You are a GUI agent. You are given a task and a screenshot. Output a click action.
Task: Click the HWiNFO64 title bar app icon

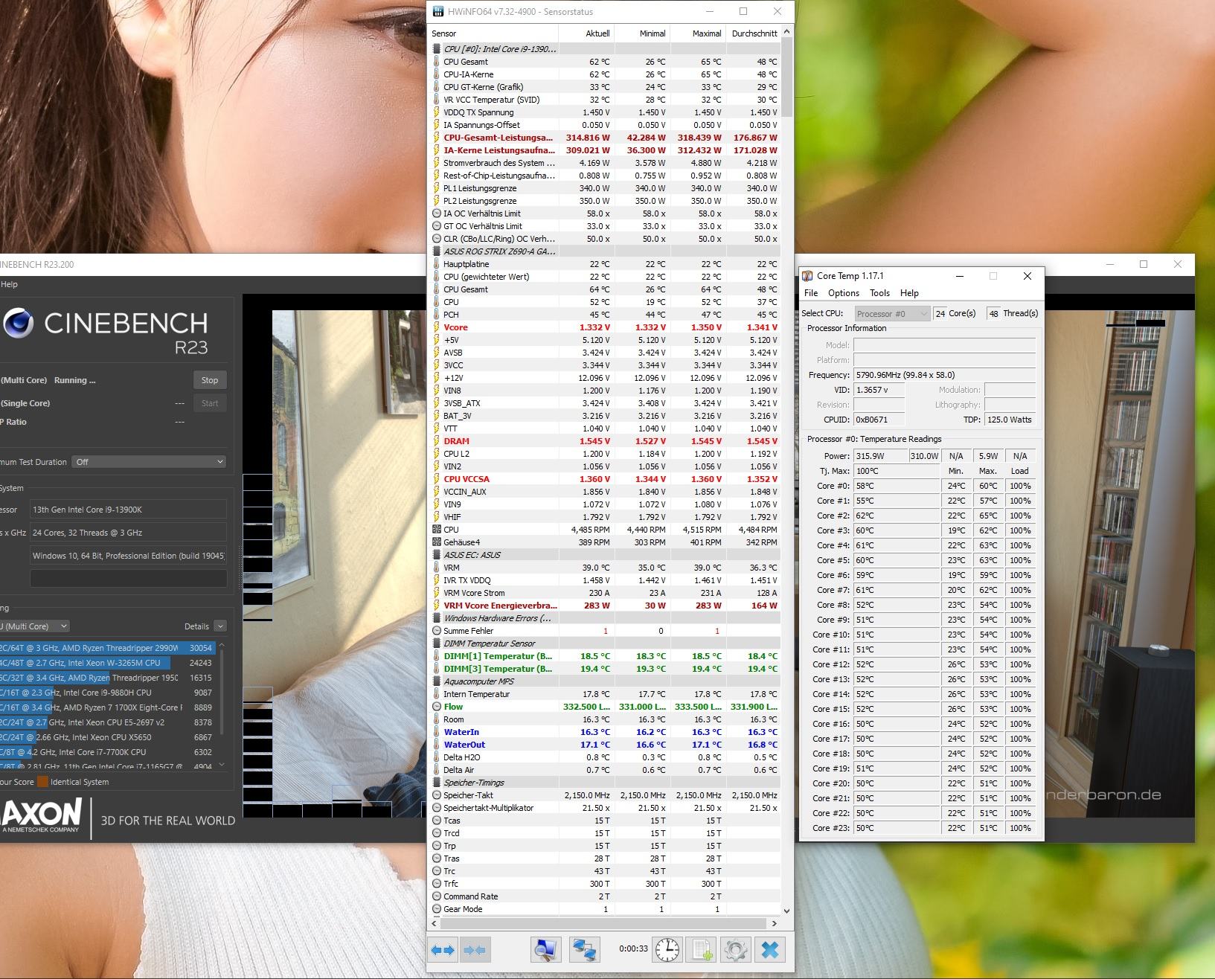437,12
